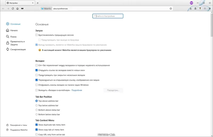Toggle Всегда проверять, является ли Waterfox checkbox
This screenshot has width=213, height=137.
(x=36, y=45)
